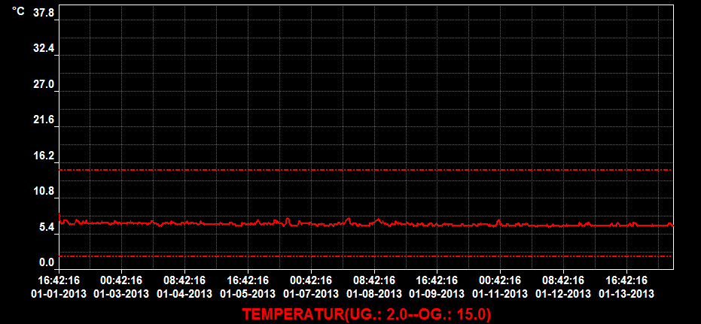Click the 37.8 y-axis label
This screenshot has height=324, width=701.
(x=44, y=13)
